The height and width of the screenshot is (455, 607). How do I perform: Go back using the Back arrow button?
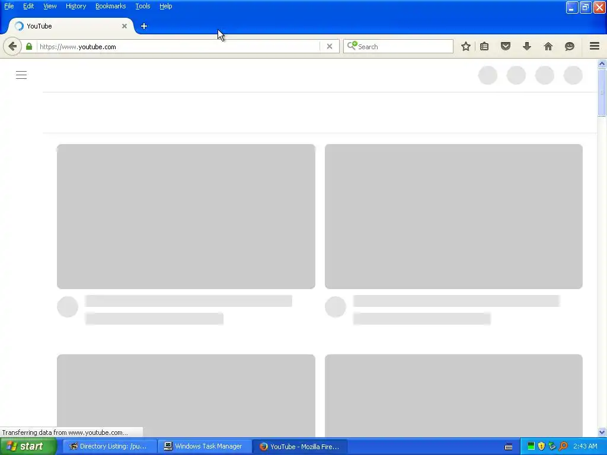pyautogui.click(x=12, y=47)
